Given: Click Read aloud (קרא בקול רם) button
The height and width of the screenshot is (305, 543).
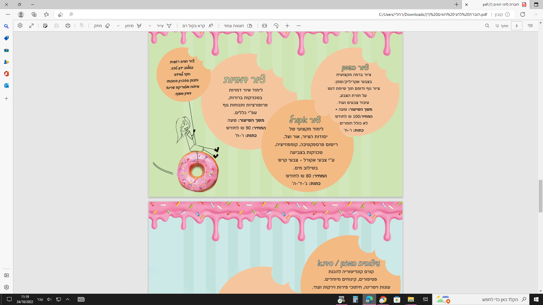Looking at the screenshot, I should point(198,26).
